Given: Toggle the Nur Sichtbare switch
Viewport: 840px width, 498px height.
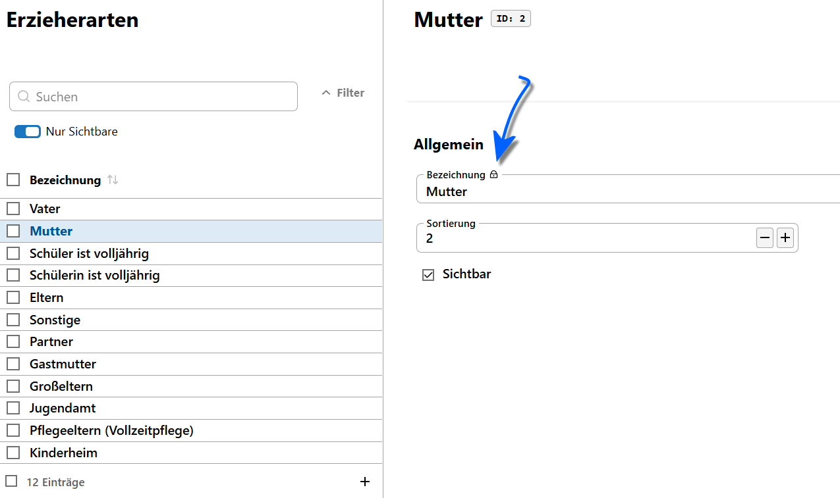Looking at the screenshot, I should pyautogui.click(x=28, y=132).
